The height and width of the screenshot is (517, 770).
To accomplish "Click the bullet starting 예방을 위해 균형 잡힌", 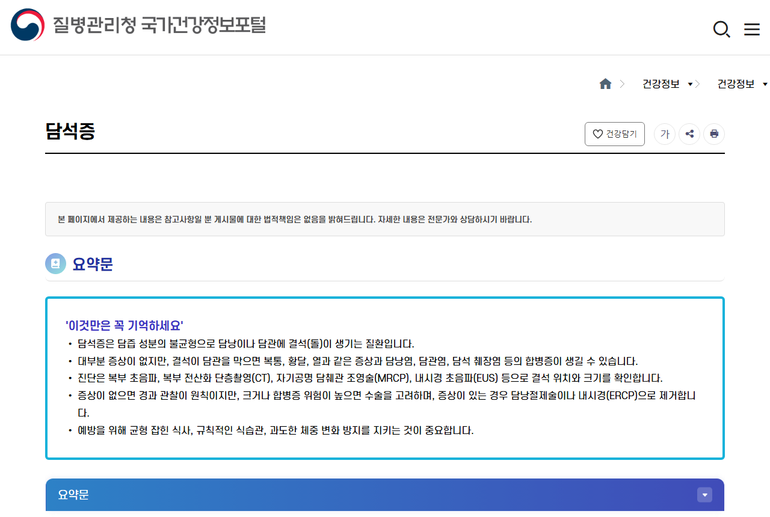I will [276, 431].
